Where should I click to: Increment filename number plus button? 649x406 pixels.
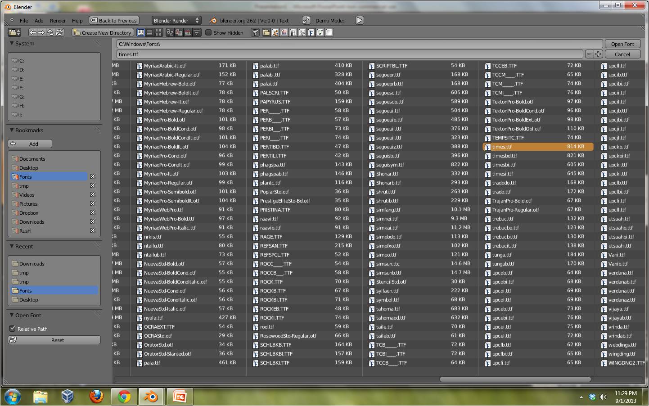pyautogui.click(x=598, y=54)
